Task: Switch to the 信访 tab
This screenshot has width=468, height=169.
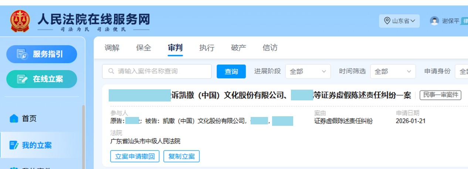Action: coord(270,48)
